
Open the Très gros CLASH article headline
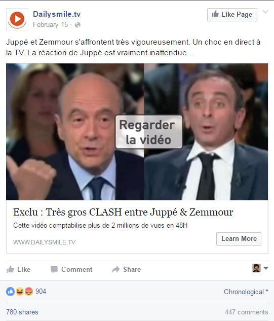coord(123,212)
